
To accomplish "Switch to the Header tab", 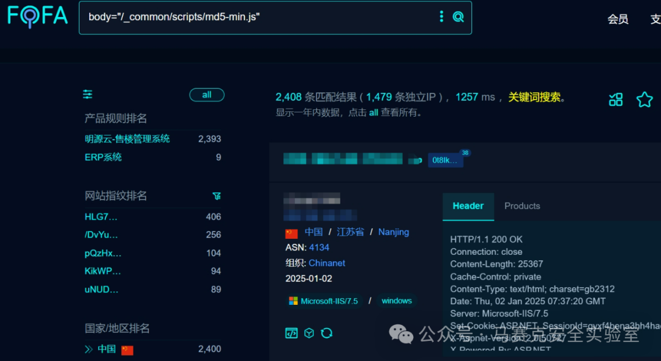I will (x=468, y=206).
